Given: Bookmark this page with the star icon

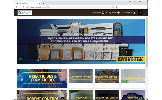Looking at the screenshot, I should click(x=116, y=7).
